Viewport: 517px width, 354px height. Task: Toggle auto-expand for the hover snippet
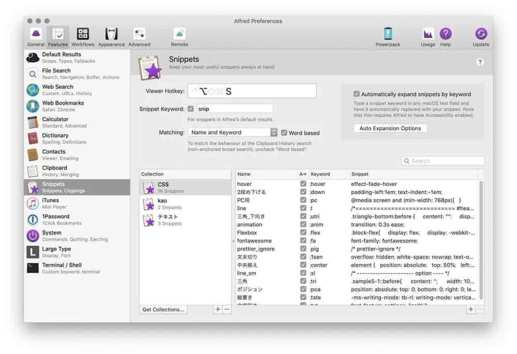click(x=303, y=184)
